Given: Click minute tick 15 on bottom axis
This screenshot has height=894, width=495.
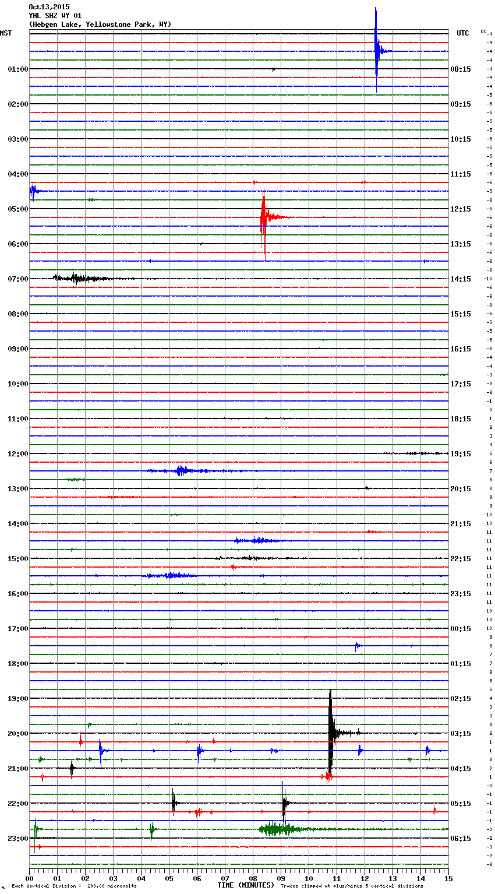Looking at the screenshot, I should [448, 878].
